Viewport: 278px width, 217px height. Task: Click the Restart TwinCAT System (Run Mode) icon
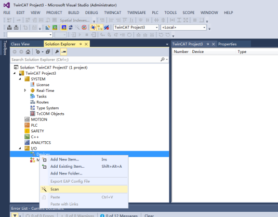[x=55, y=28]
